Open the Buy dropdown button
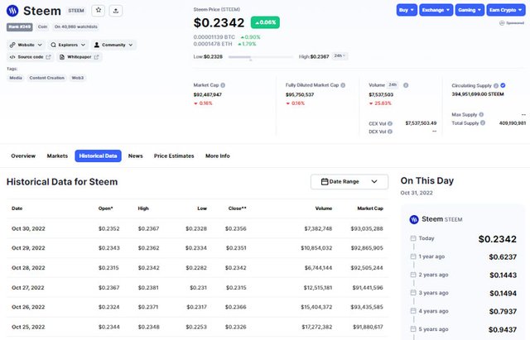Image resolution: width=530 pixels, height=340 pixels. point(407,10)
